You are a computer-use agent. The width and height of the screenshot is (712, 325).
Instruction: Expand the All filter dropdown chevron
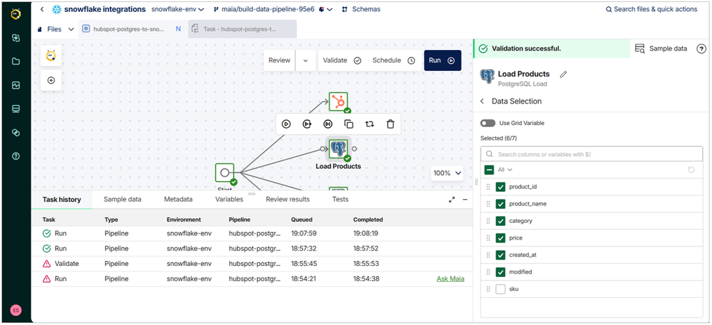click(x=510, y=169)
